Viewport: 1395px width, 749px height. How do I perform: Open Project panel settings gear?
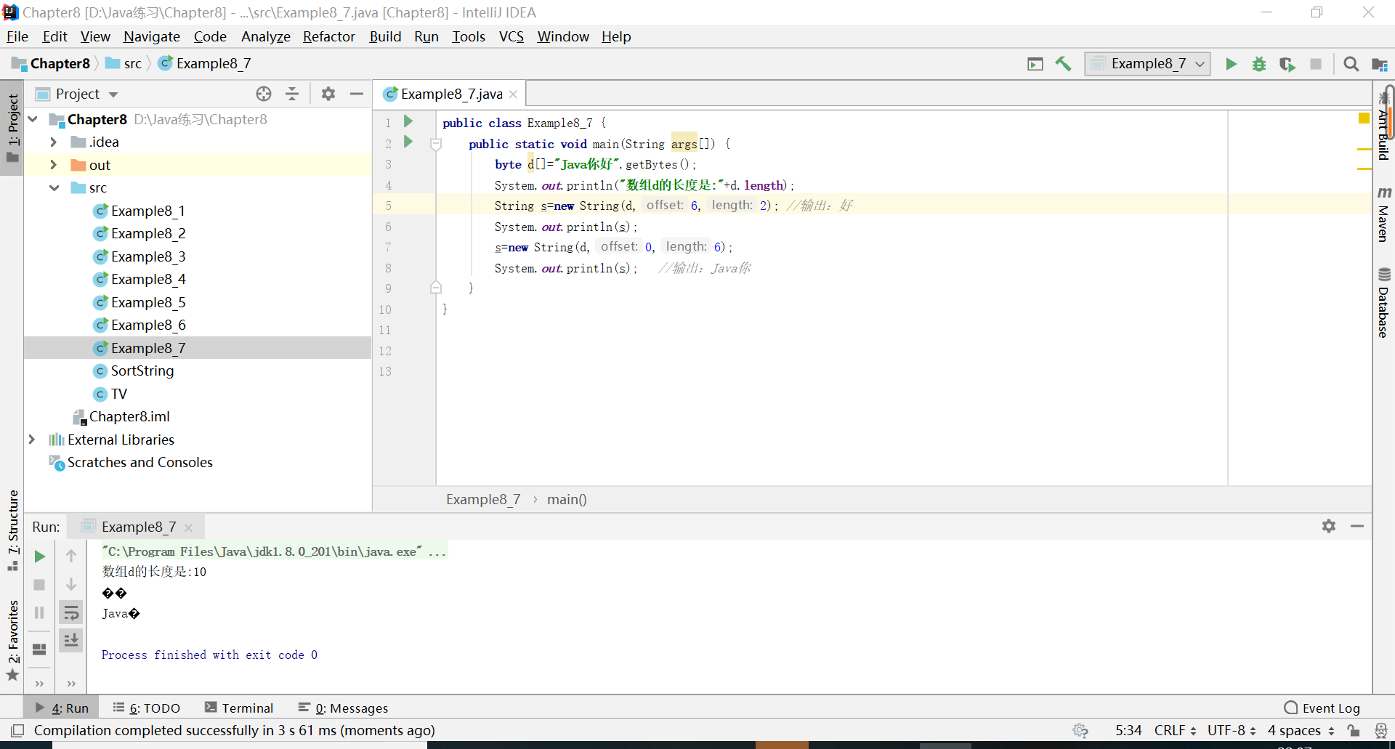[x=328, y=94]
